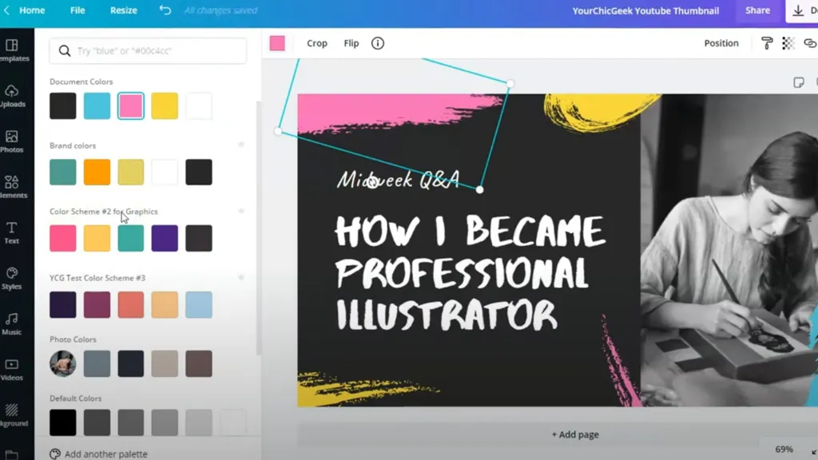Open the transparency checkerboard icon
Viewport: 818px width, 460px height.
click(788, 43)
